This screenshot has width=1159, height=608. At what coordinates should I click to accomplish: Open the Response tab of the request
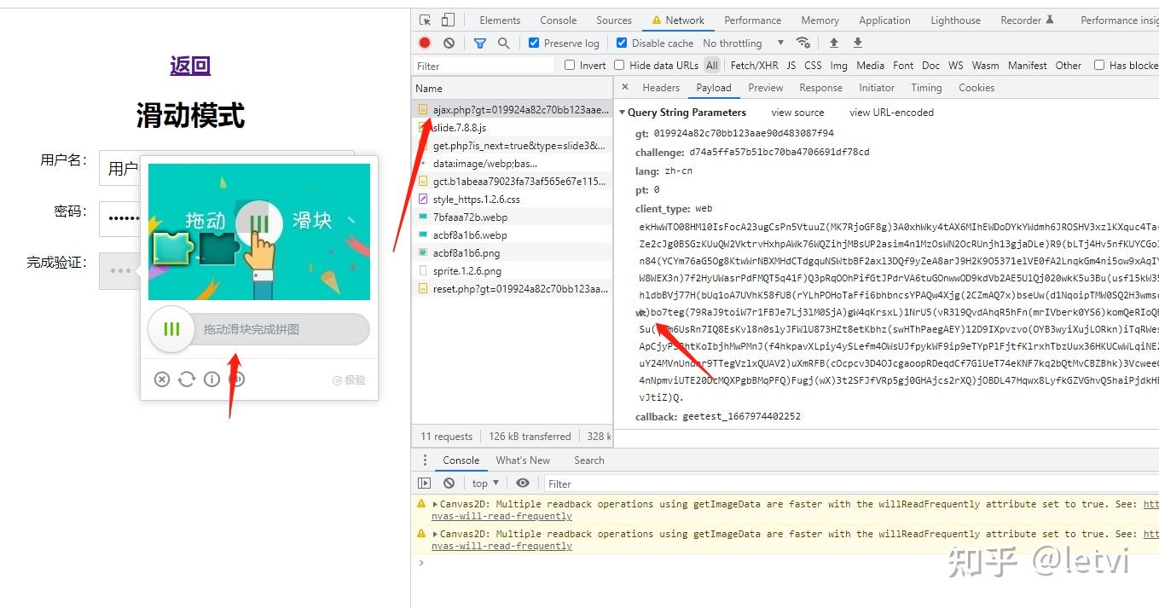(821, 87)
